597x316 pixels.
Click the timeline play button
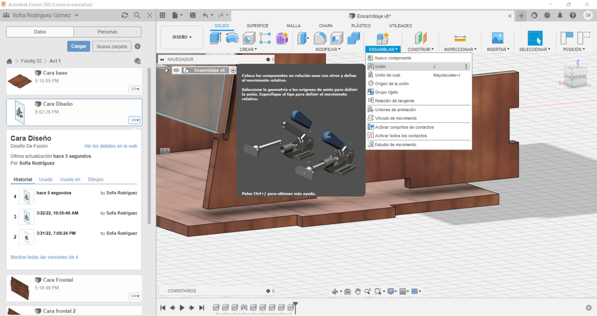pos(182,308)
